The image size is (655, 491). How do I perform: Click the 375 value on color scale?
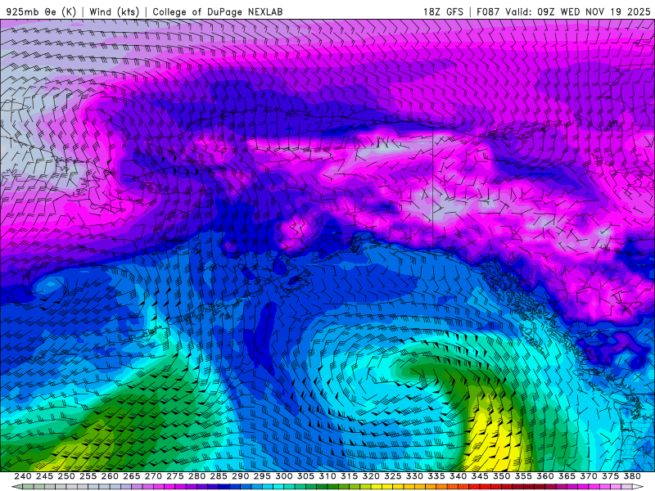pos(610,476)
